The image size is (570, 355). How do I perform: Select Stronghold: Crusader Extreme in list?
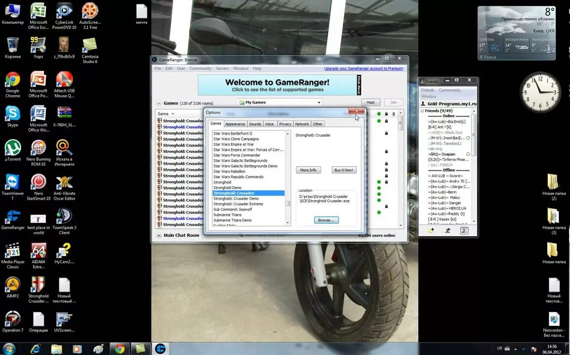[238, 204]
